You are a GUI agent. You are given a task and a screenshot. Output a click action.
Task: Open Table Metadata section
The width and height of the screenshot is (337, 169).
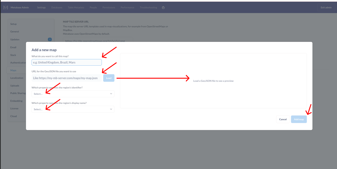76,8
